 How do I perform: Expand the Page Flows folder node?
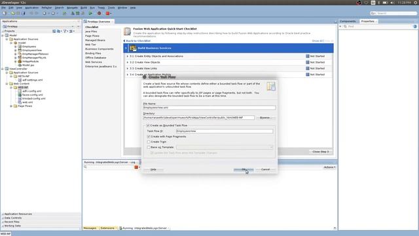coord(11,106)
